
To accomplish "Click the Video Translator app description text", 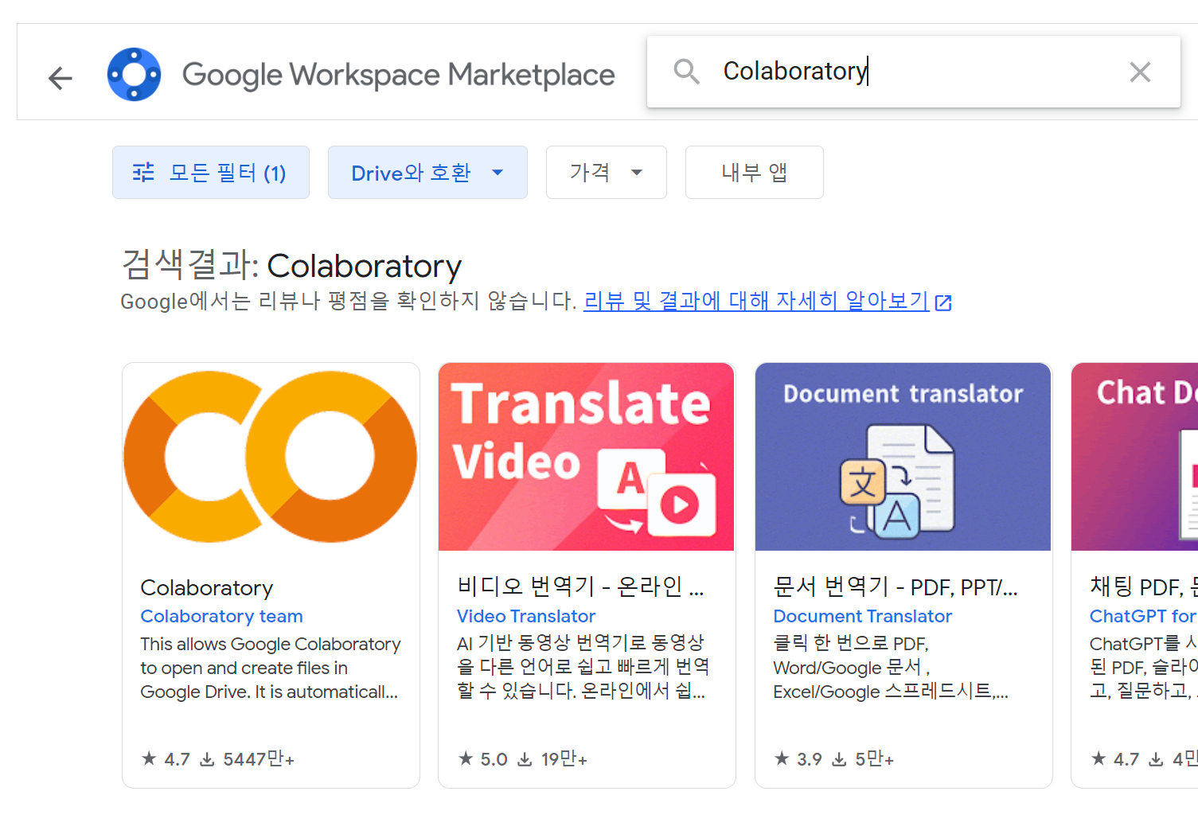I will 583,667.
